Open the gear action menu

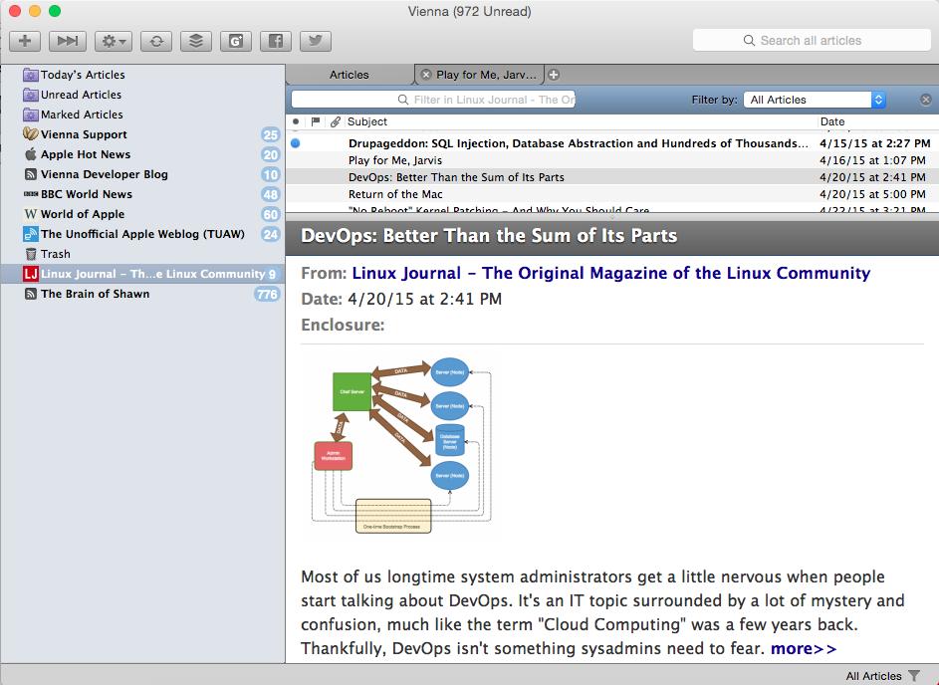[x=113, y=41]
